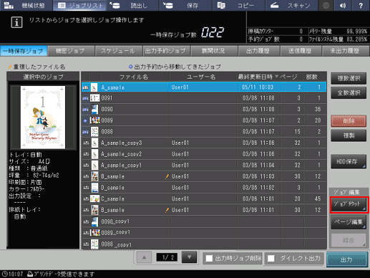Image resolution: width=370 pixels, height=278 pixels.
Task: Select the A_sample job thumbnail icon
Action: coord(94,87)
